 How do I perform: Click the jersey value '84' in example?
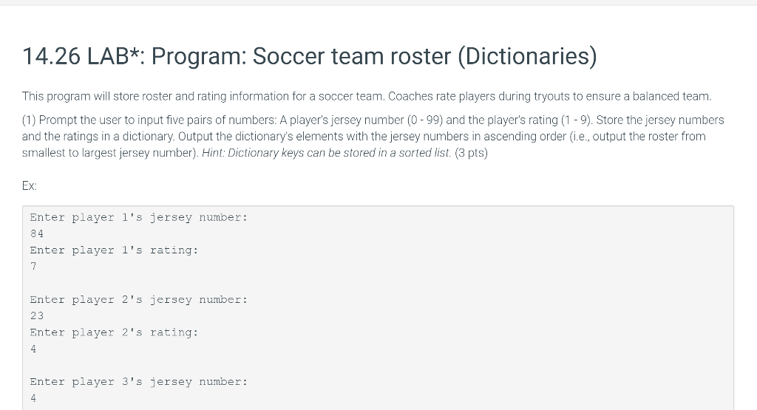pos(37,234)
